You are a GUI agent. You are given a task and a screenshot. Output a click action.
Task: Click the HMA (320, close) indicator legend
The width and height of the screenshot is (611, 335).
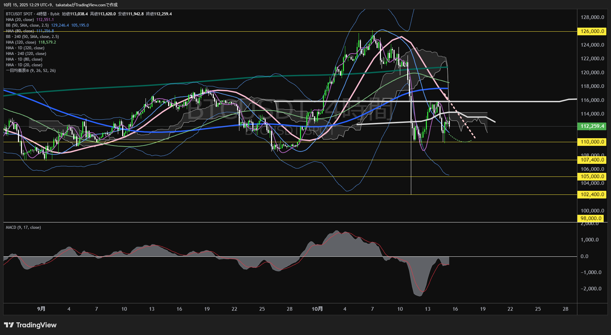pos(21,42)
